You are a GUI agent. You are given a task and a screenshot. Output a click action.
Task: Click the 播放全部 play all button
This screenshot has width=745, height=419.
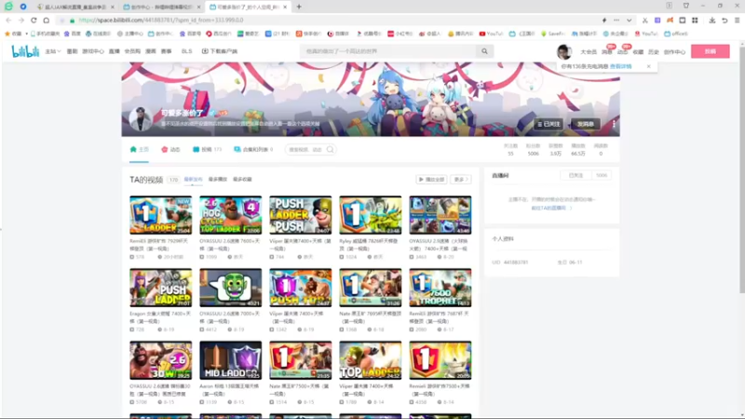(431, 180)
